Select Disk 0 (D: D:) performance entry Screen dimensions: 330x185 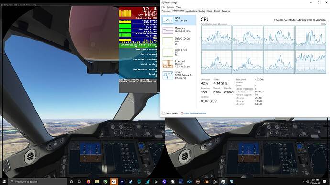(179, 41)
